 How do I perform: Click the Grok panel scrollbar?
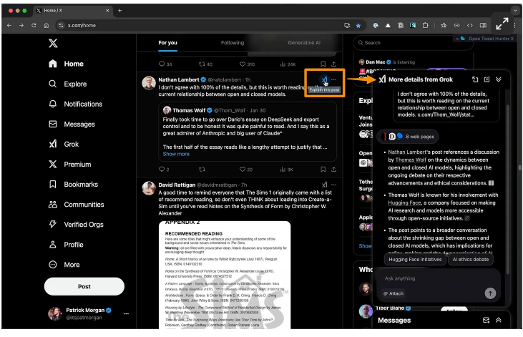click(508, 189)
